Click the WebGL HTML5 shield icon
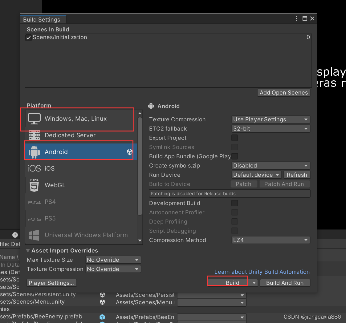The height and width of the screenshot is (323, 346). [x=34, y=185]
